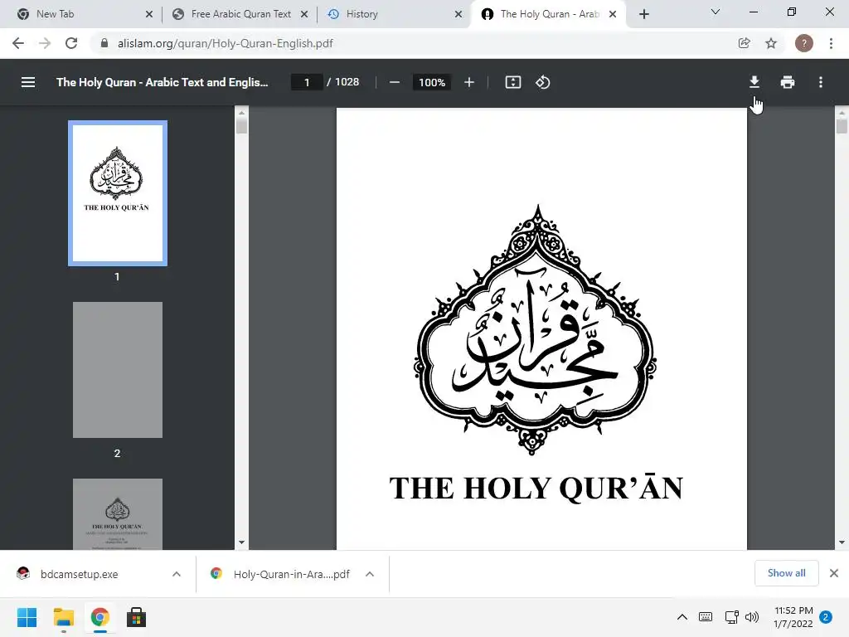Open the tab search dropdown
Screen dimensions: 849x637
(716, 12)
